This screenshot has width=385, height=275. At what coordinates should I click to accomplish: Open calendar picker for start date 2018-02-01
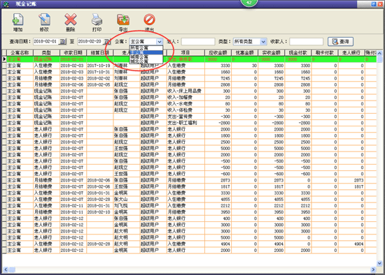(x=63, y=42)
